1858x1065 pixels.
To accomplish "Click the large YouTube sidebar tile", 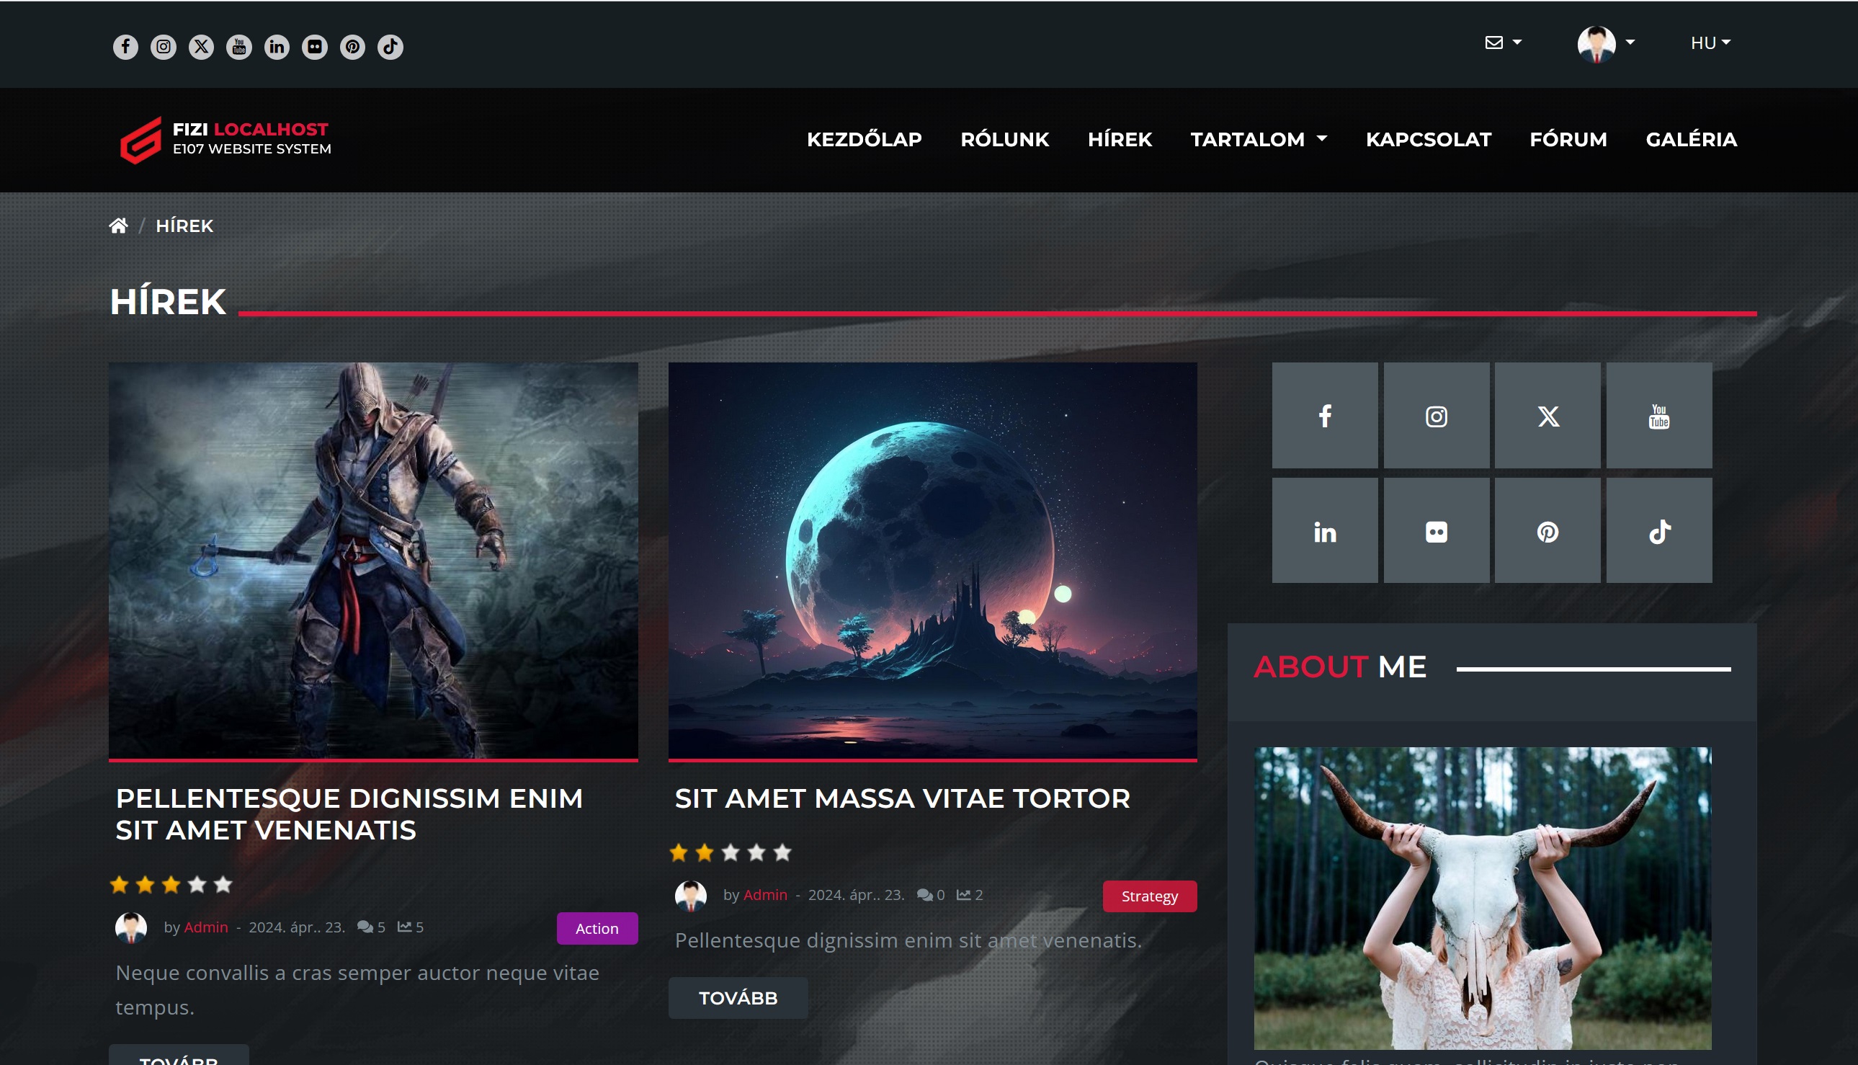I will 1658,416.
